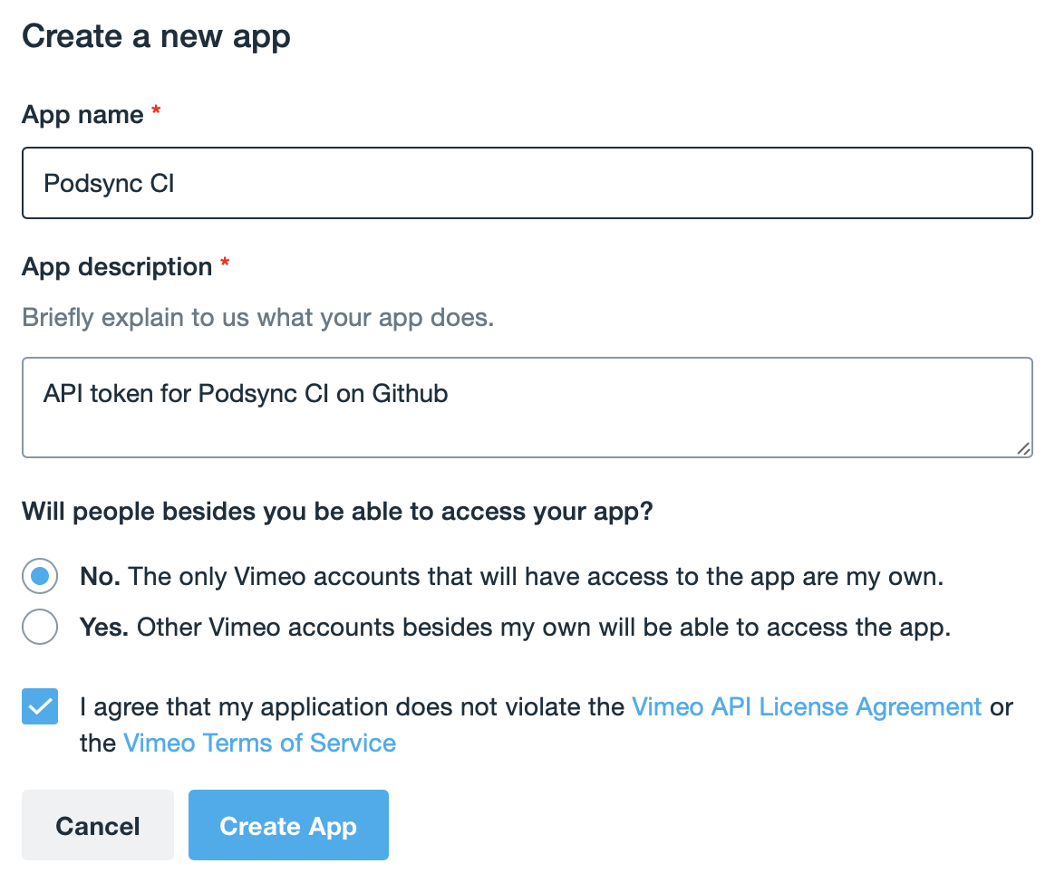Focus the App description text area
Screen dimensions: 1055x873
[526, 407]
